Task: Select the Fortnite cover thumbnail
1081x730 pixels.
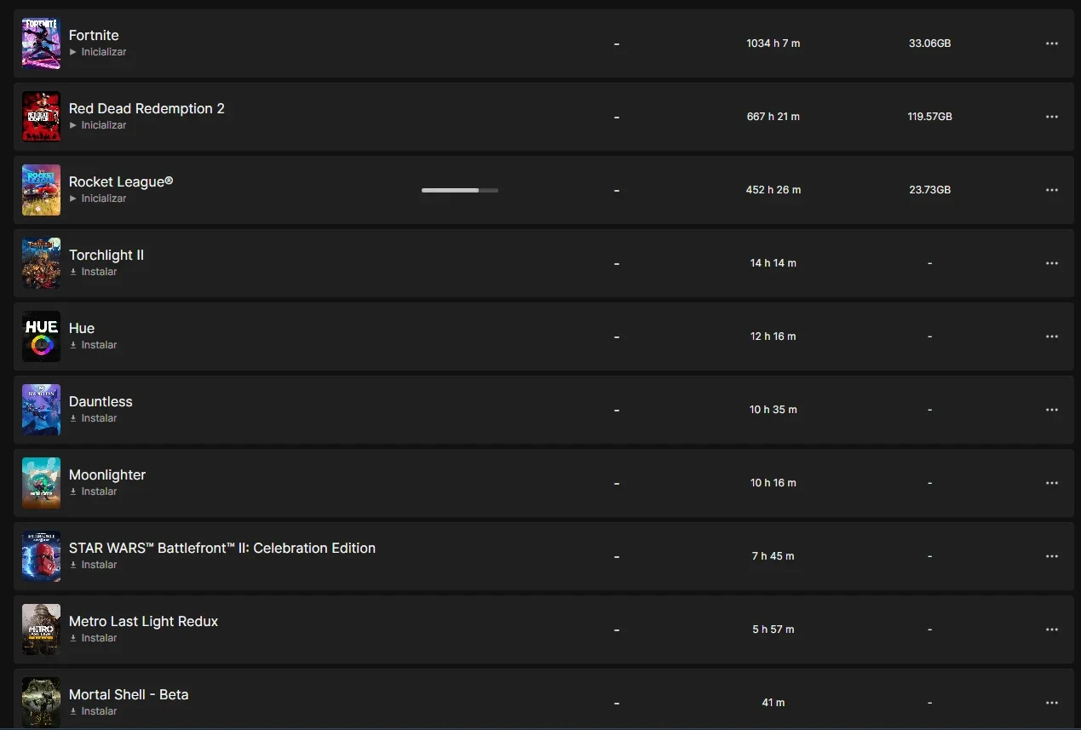Action: [41, 43]
